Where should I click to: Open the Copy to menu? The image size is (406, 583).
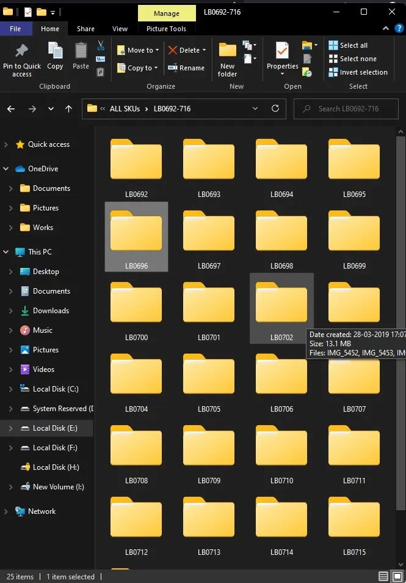click(x=137, y=68)
